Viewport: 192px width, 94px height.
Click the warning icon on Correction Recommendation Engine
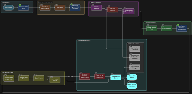point(81,73)
